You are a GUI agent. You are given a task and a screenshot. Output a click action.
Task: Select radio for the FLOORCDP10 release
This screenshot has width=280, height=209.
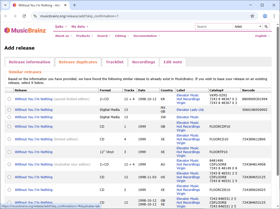9,127
